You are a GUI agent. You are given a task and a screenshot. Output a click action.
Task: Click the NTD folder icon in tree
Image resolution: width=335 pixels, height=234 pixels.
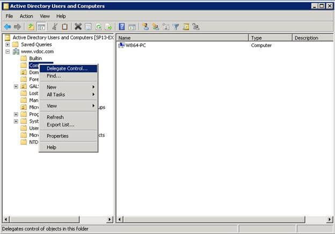(x=24, y=142)
